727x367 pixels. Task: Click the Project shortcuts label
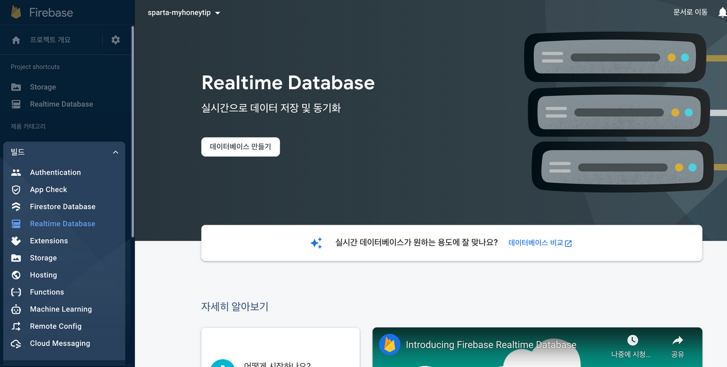(35, 67)
